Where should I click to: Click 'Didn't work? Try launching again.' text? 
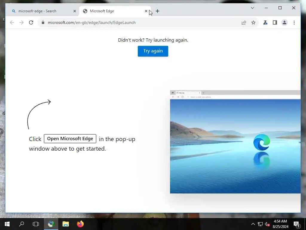pyautogui.click(x=153, y=40)
